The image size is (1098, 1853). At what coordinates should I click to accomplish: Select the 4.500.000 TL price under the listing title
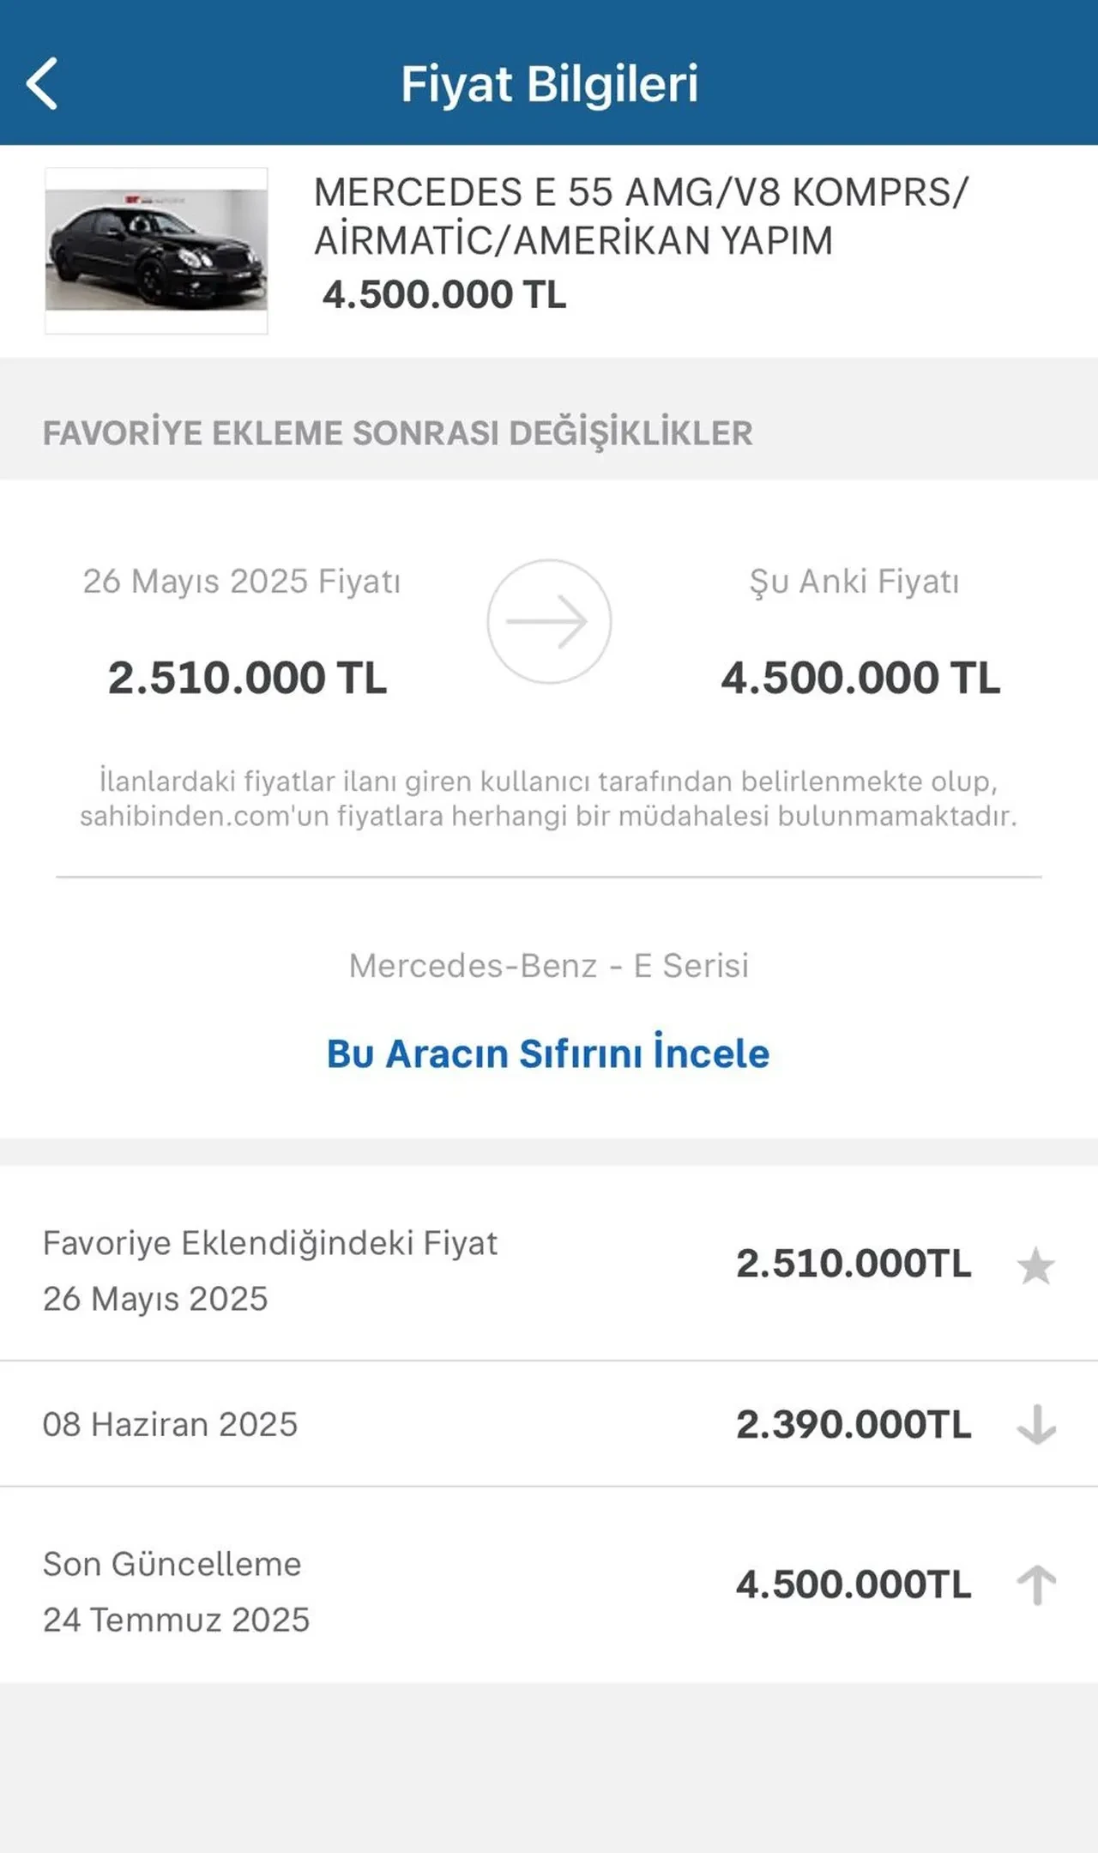pos(444,294)
